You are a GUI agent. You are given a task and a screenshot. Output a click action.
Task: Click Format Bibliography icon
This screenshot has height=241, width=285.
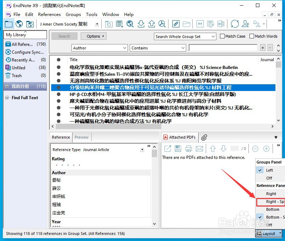pyautogui.click(x=210, y=24)
